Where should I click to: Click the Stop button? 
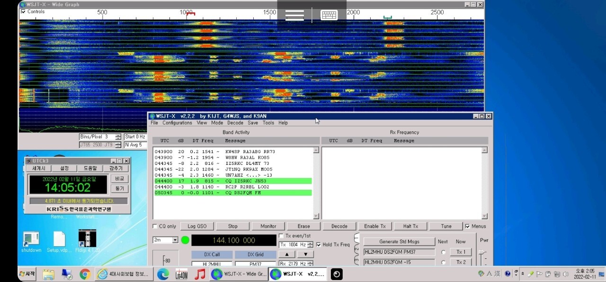[x=233, y=226]
